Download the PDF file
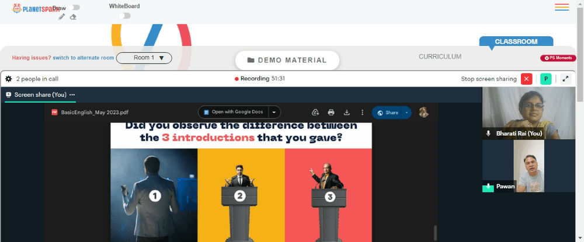Screen dimensions: 584x242 point(347,113)
